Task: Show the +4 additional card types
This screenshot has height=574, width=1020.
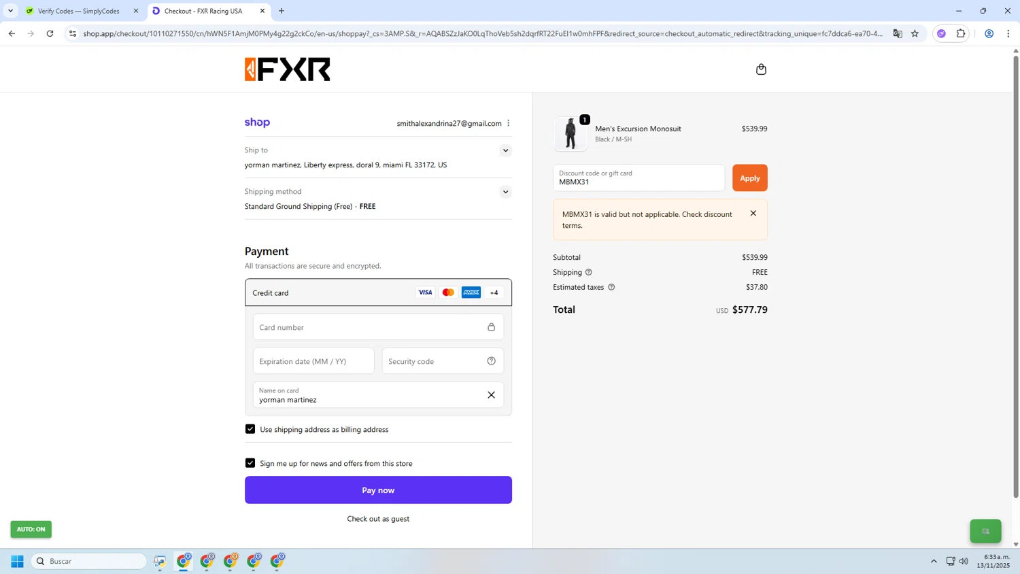Action: pos(494,292)
